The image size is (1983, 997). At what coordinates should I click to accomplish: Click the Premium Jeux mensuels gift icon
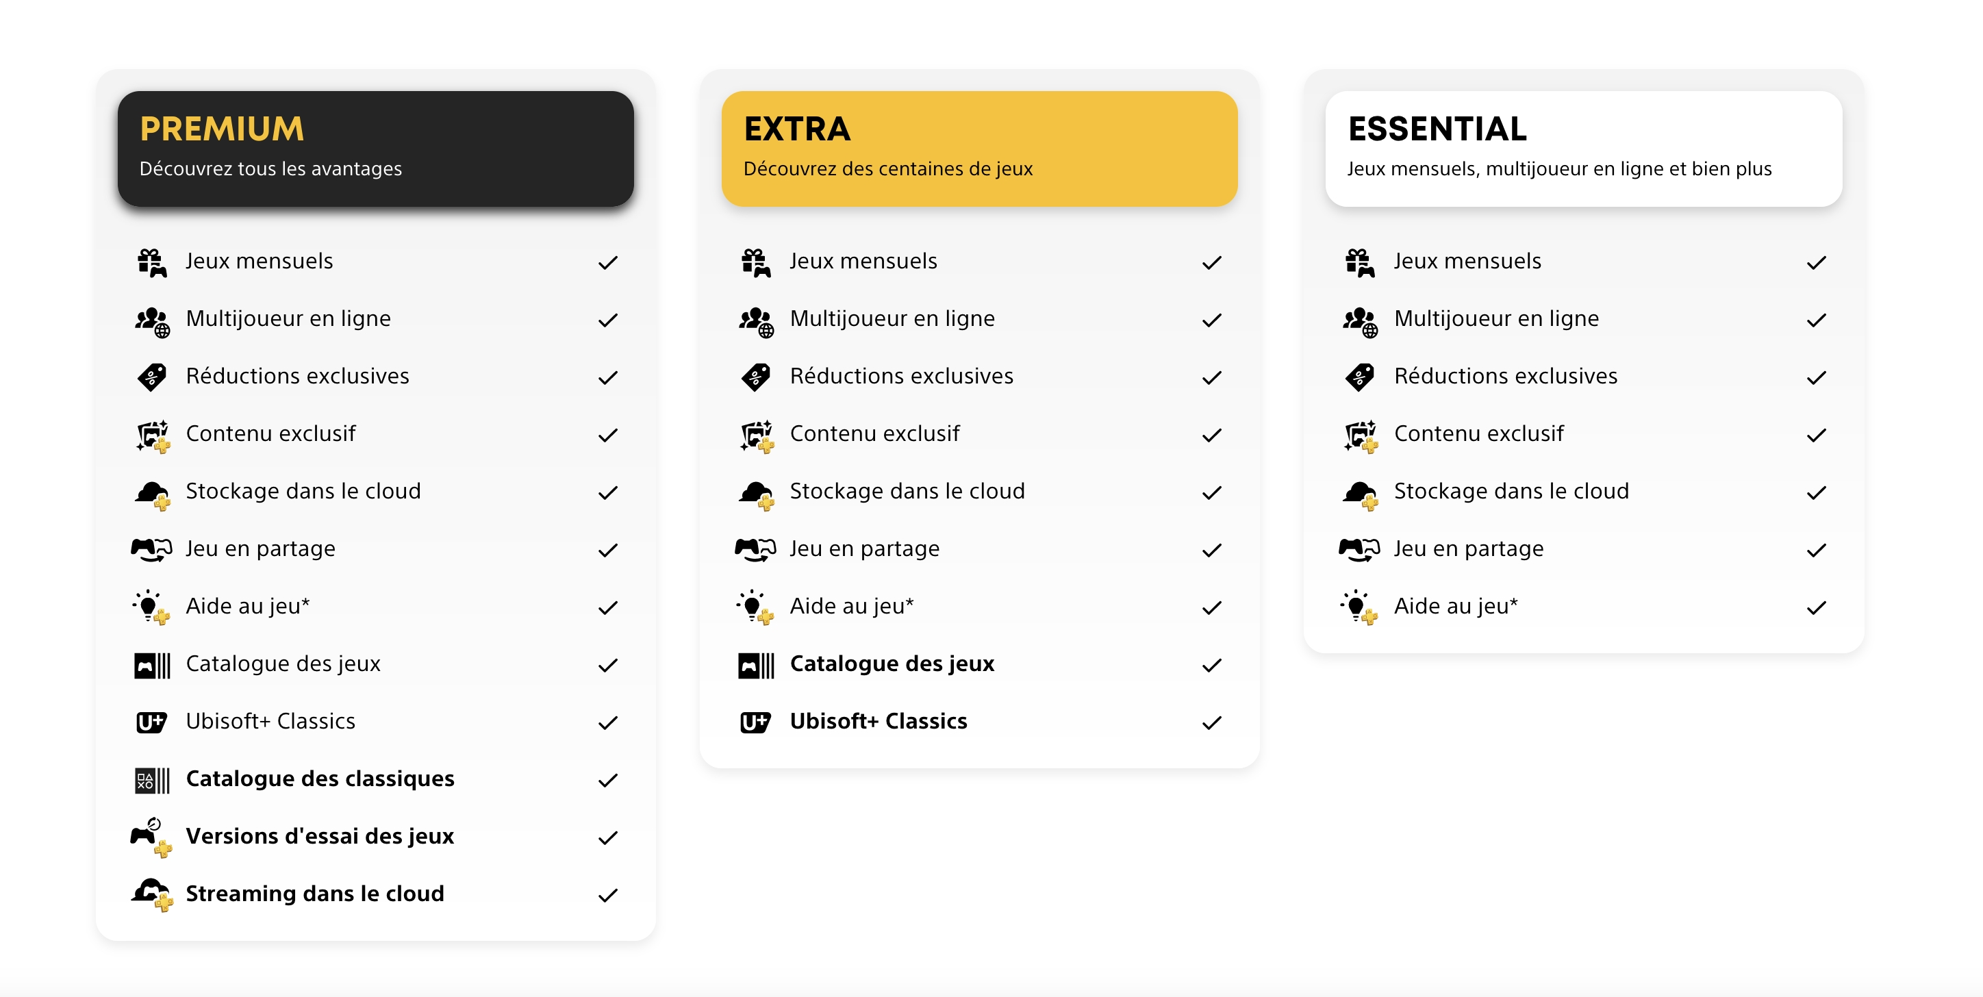[151, 262]
